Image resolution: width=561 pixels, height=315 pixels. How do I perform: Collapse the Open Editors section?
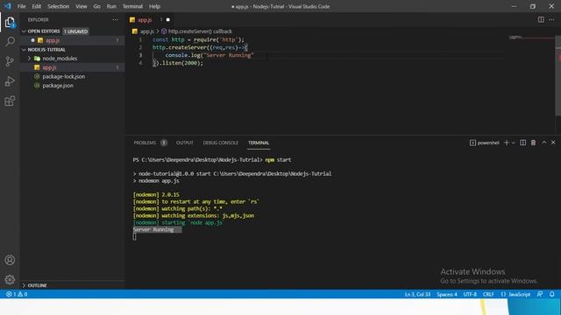(x=44, y=31)
